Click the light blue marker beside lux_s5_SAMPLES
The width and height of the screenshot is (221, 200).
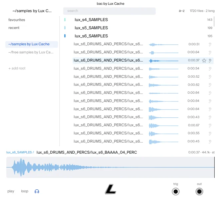pyautogui.click(x=65, y=28)
